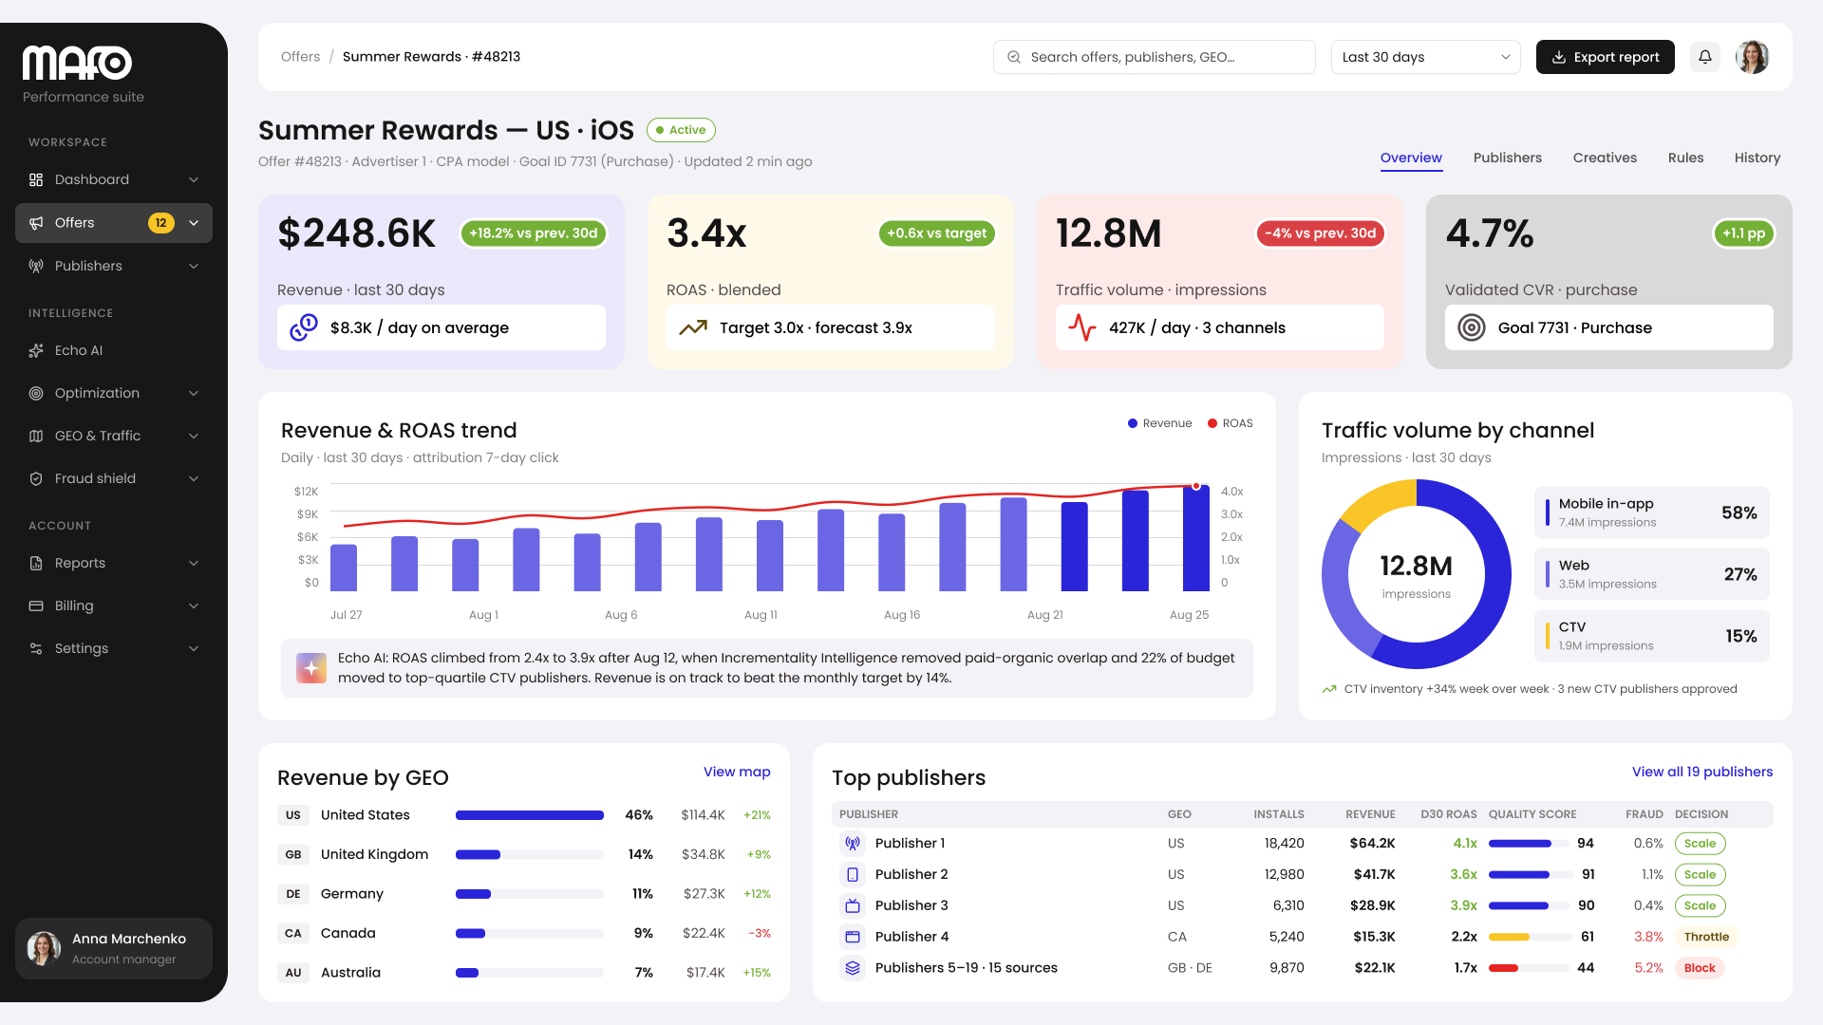
Task: Click the Dashboard grid icon in sidebar
Action: [36, 179]
